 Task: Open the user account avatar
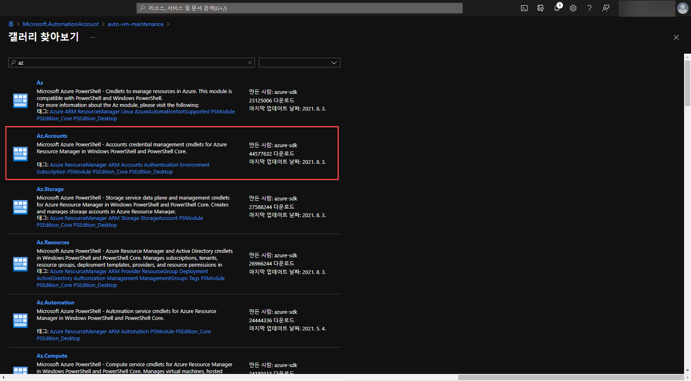(x=683, y=8)
